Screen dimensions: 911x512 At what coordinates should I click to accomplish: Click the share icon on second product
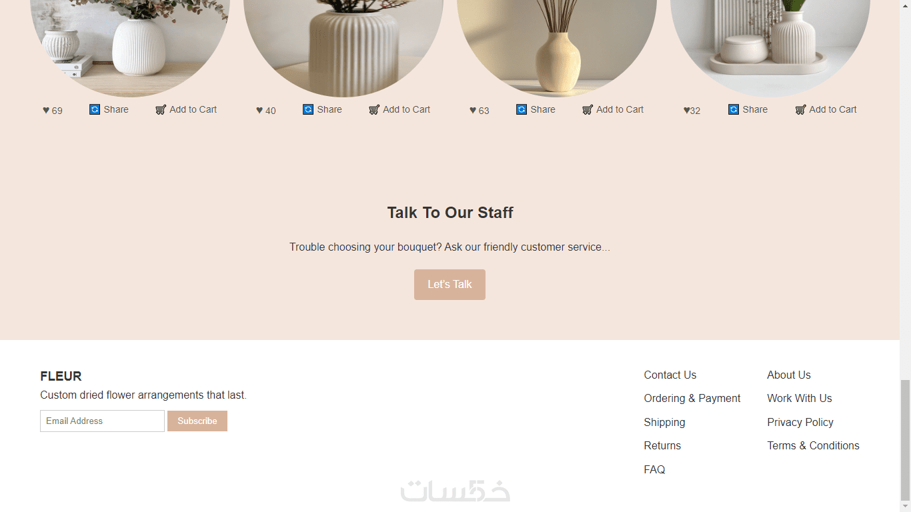click(x=308, y=109)
